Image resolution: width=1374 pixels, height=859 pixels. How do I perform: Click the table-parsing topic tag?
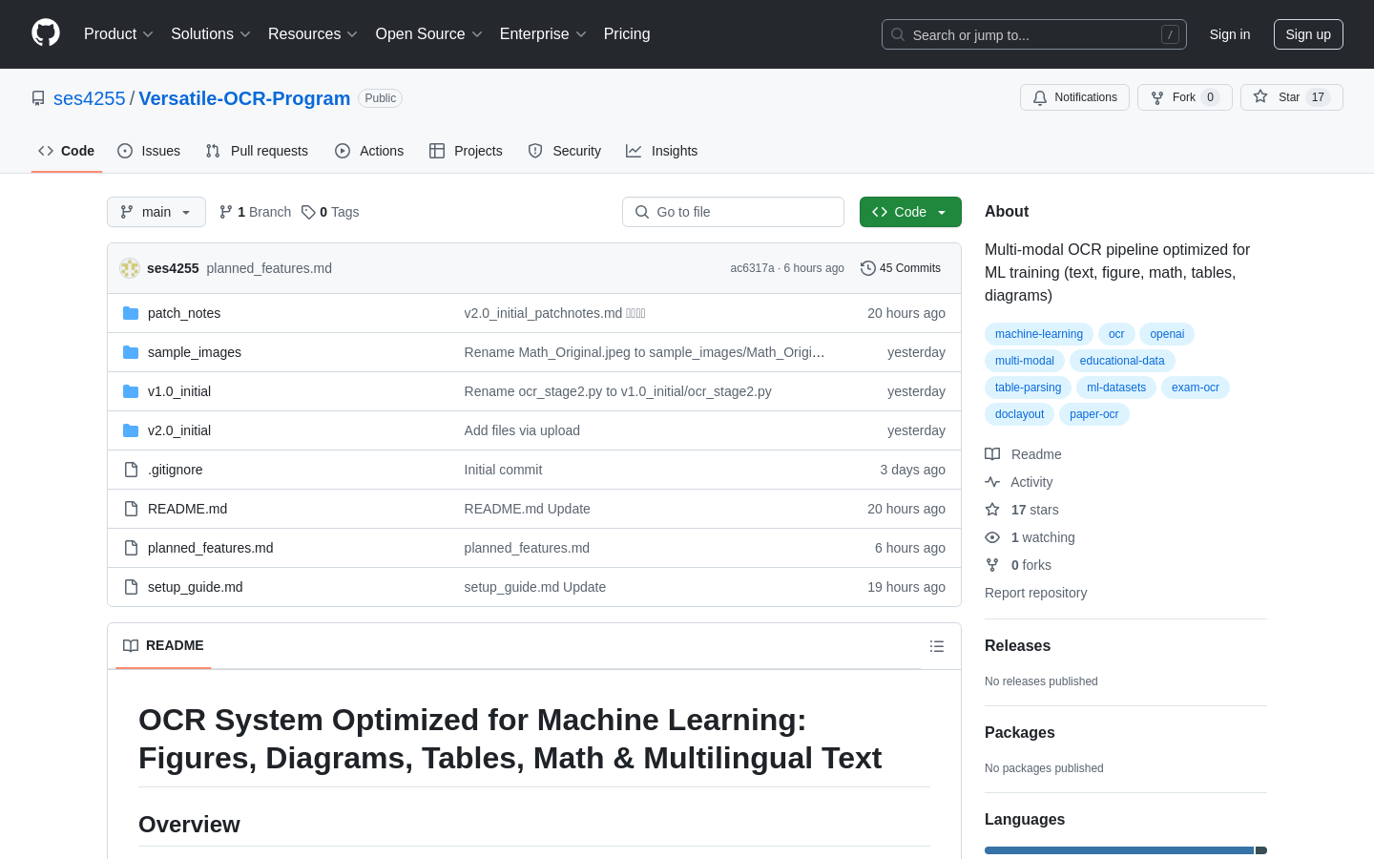(x=1028, y=388)
